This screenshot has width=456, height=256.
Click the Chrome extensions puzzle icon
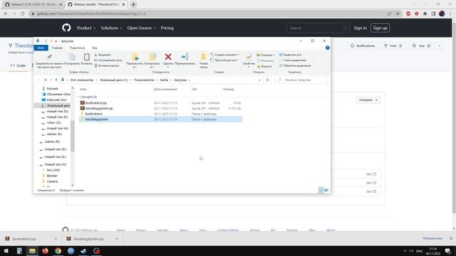[425, 14]
